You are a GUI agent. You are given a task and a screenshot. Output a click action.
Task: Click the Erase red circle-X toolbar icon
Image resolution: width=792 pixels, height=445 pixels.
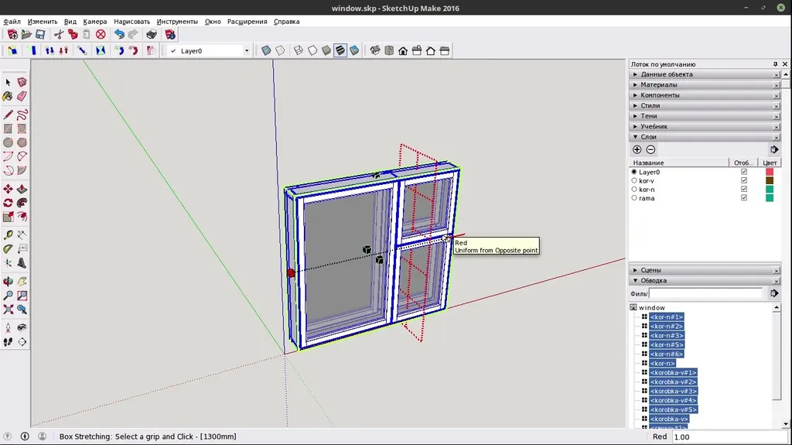101,34
